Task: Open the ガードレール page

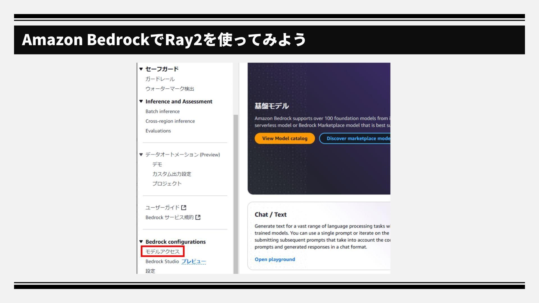Action: (x=160, y=79)
